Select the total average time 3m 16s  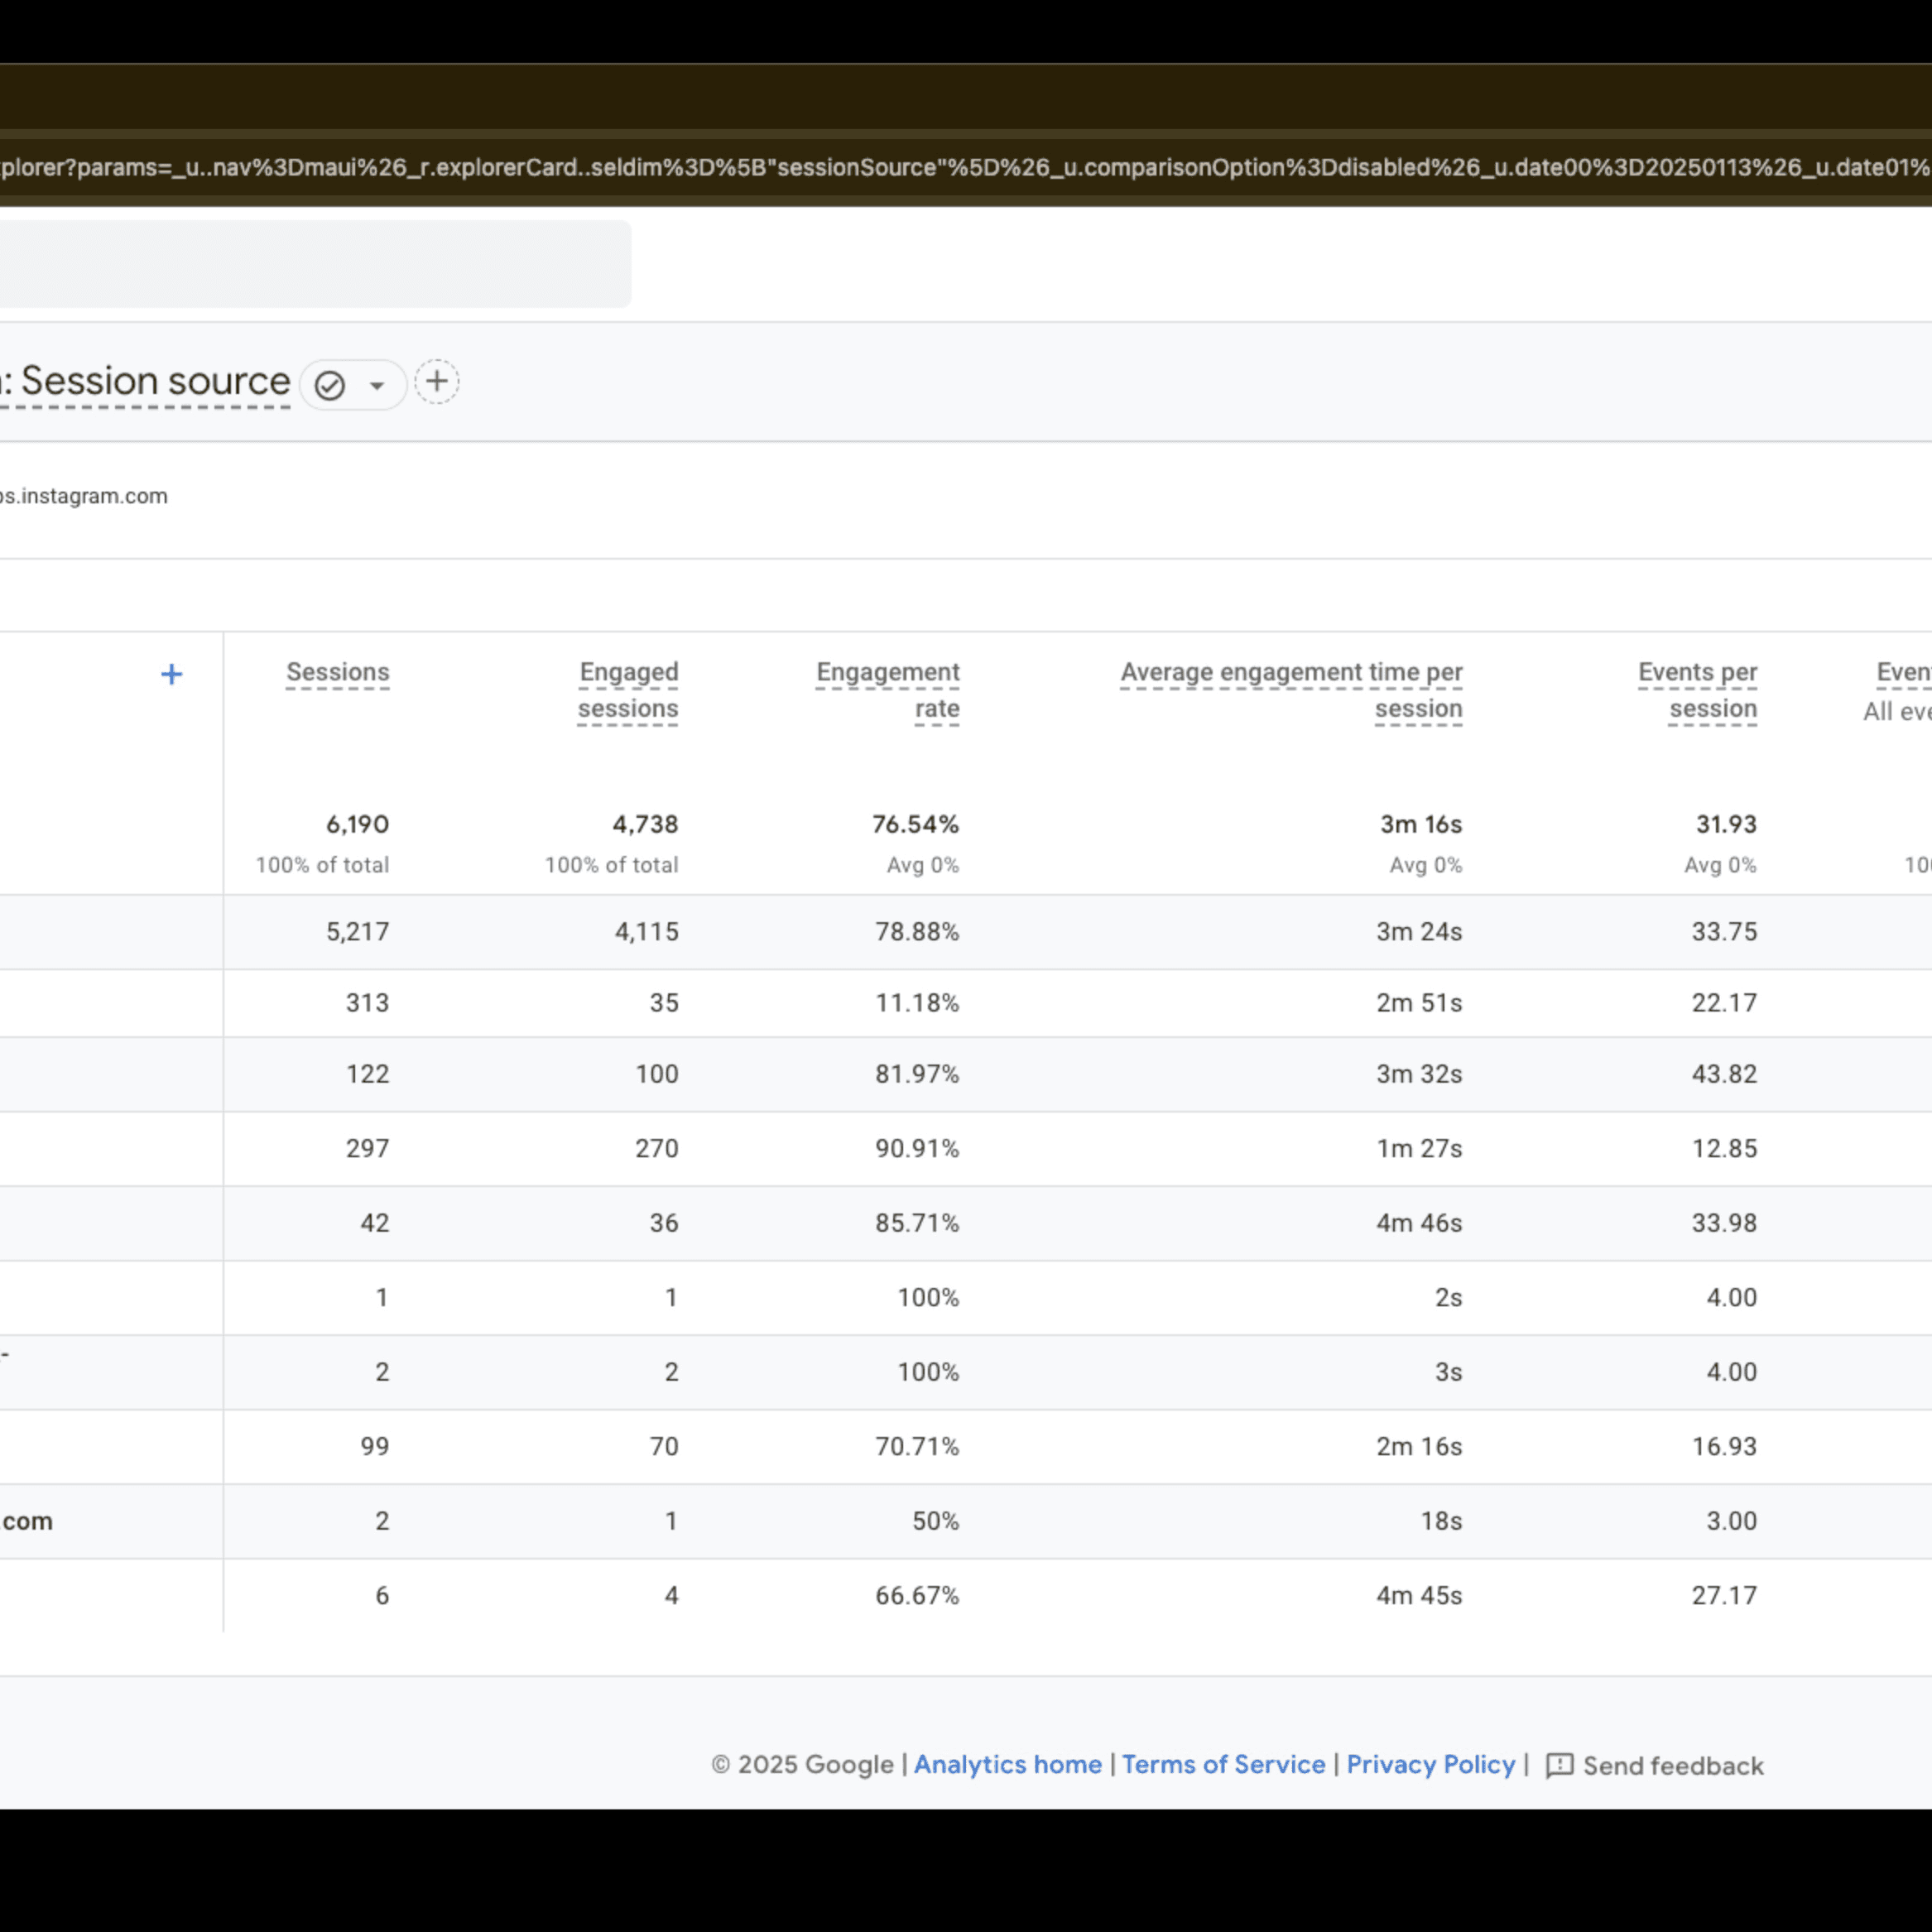(x=1421, y=824)
